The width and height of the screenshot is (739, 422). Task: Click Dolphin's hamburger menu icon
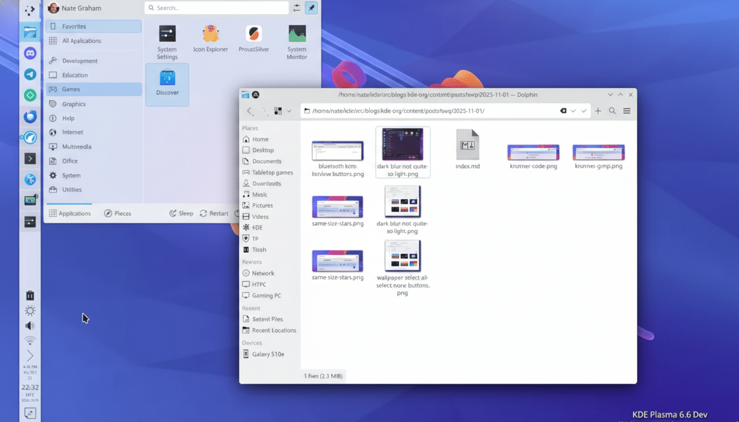pyautogui.click(x=626, y=110)
